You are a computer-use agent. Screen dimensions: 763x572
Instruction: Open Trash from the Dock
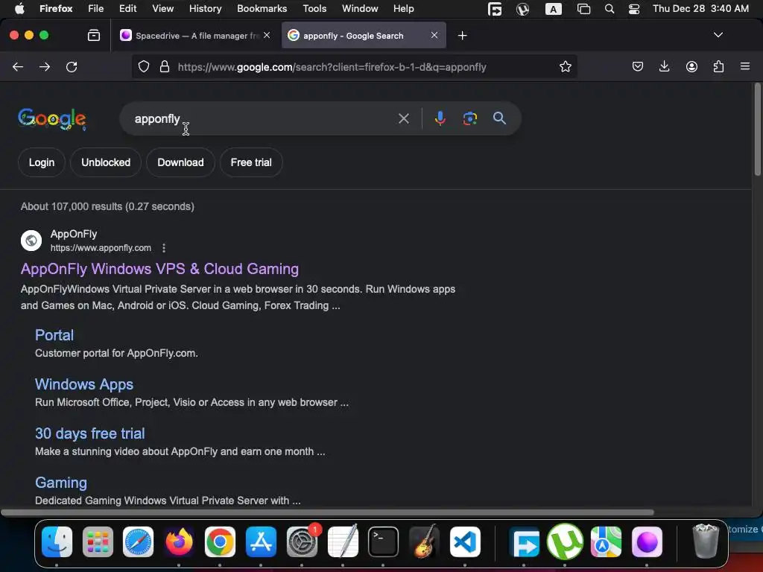click(x=705, y=541)
